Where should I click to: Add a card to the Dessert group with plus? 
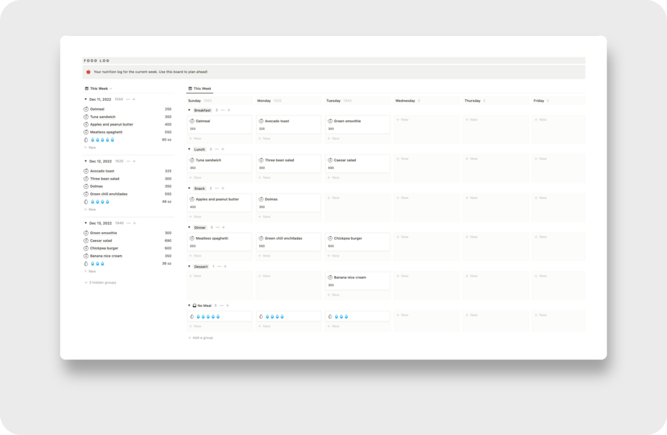pyautogui.click(x=225, y=267)
